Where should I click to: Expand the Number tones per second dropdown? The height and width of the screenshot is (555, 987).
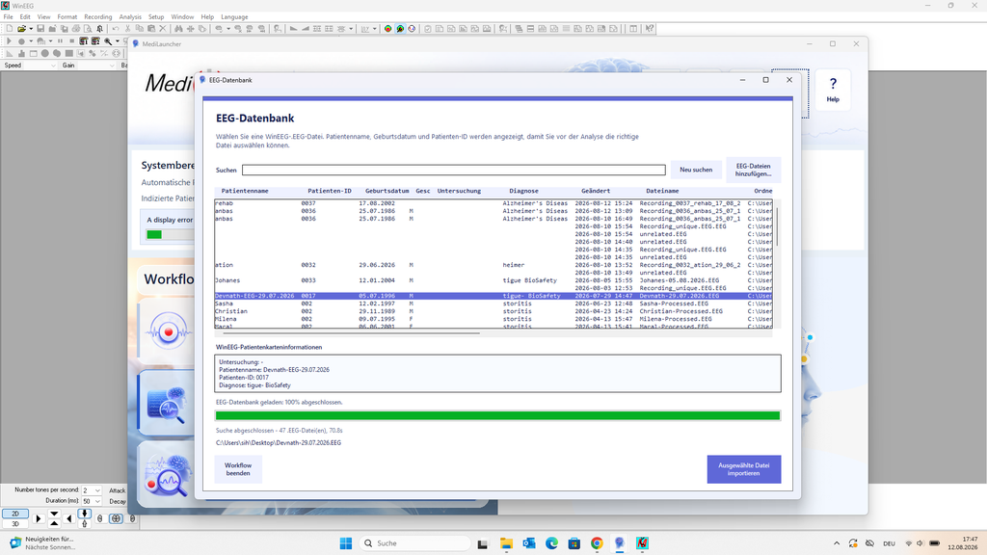pyautogui.click(x=97, y=490)
